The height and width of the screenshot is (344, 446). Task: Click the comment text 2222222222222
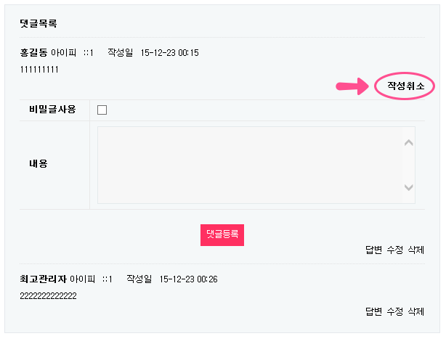[48, 295]
